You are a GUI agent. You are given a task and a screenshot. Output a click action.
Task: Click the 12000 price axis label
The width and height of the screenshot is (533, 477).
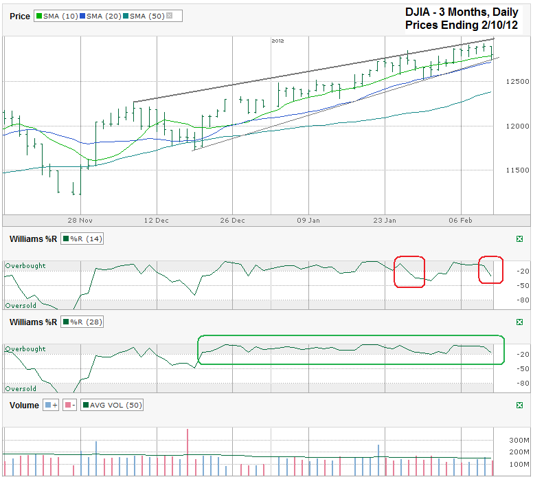point(517,126)
